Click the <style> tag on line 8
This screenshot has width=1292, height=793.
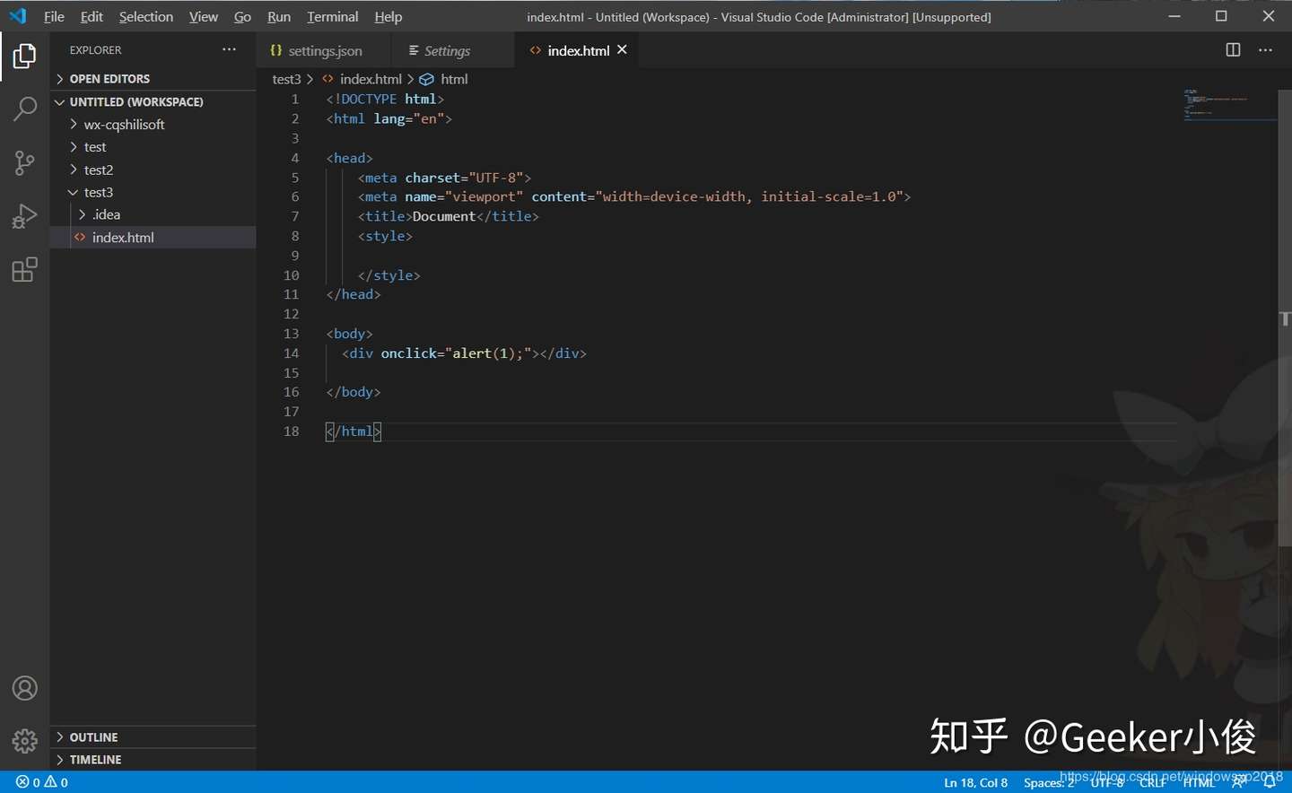385,236
